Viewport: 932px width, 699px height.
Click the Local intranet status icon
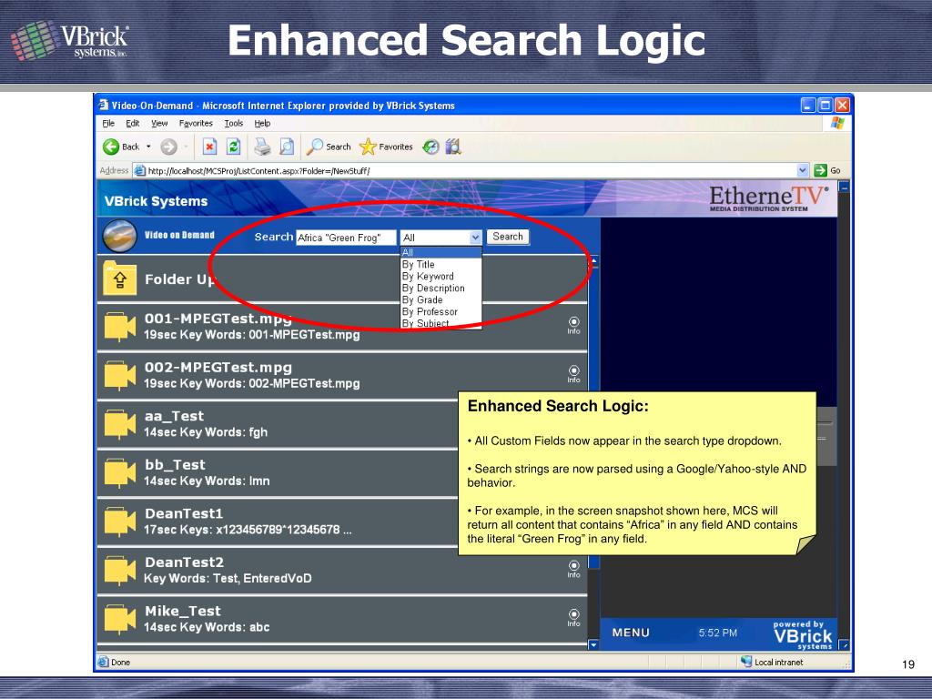[746, 662]
